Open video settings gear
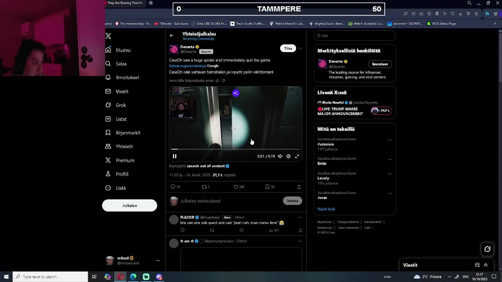The image size is (502, 282). 288,156
